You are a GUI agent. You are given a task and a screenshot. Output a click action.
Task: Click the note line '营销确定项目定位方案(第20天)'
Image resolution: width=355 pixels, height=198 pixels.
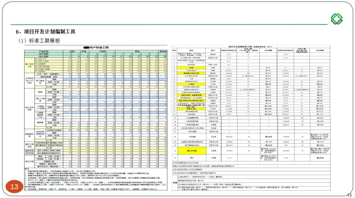pos(191,181)
